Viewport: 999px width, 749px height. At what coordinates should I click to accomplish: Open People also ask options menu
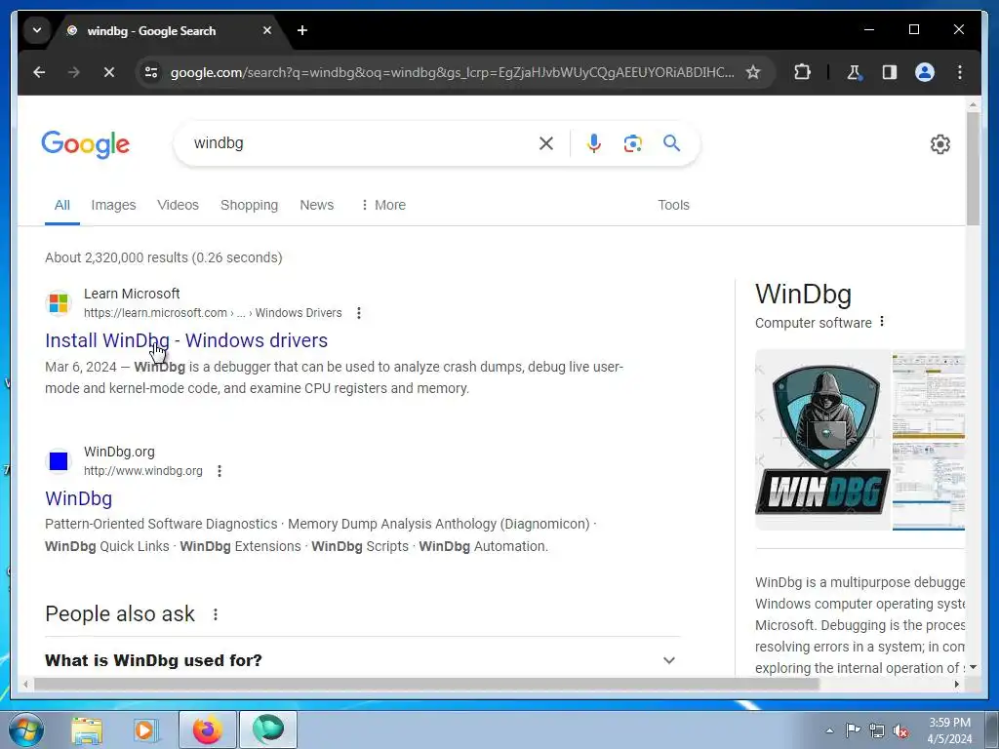(216, 614)
